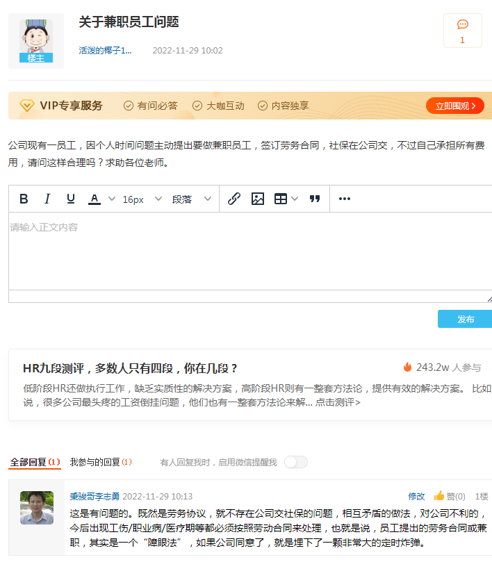
Task: Click the 大咖互动 check item
Action: click(218, 106)
